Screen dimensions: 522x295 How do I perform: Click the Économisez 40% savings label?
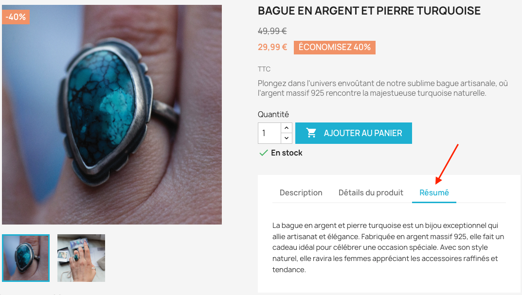click(x=335, y=47)
